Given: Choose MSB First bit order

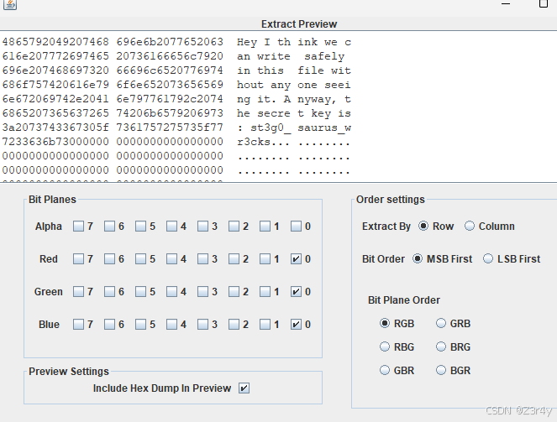Looking at the screenshot, I should pos(418,258).
